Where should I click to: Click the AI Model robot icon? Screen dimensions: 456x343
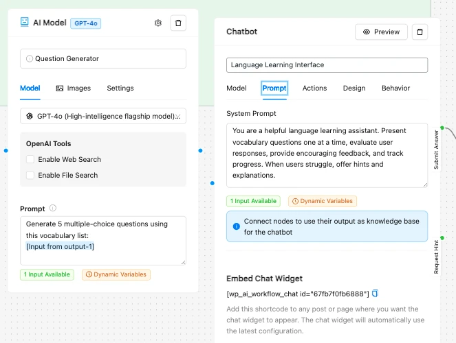pos(25,23)
